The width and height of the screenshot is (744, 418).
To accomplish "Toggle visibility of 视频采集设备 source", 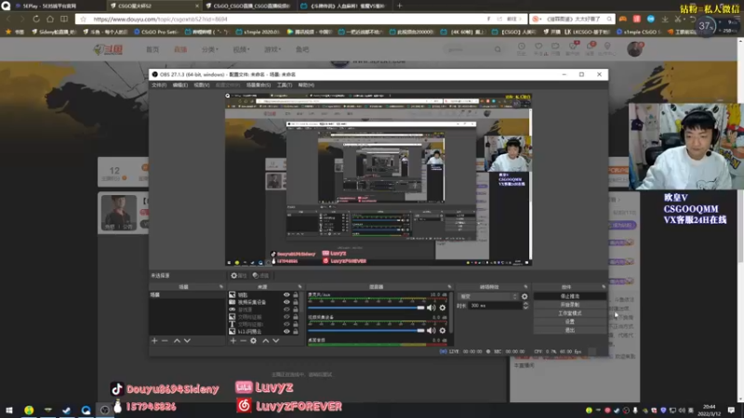I will coord(286,302).
